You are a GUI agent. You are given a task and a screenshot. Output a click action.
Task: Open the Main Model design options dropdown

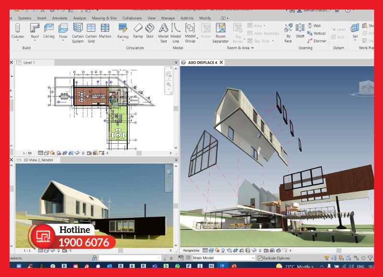(x=224, y=258)
